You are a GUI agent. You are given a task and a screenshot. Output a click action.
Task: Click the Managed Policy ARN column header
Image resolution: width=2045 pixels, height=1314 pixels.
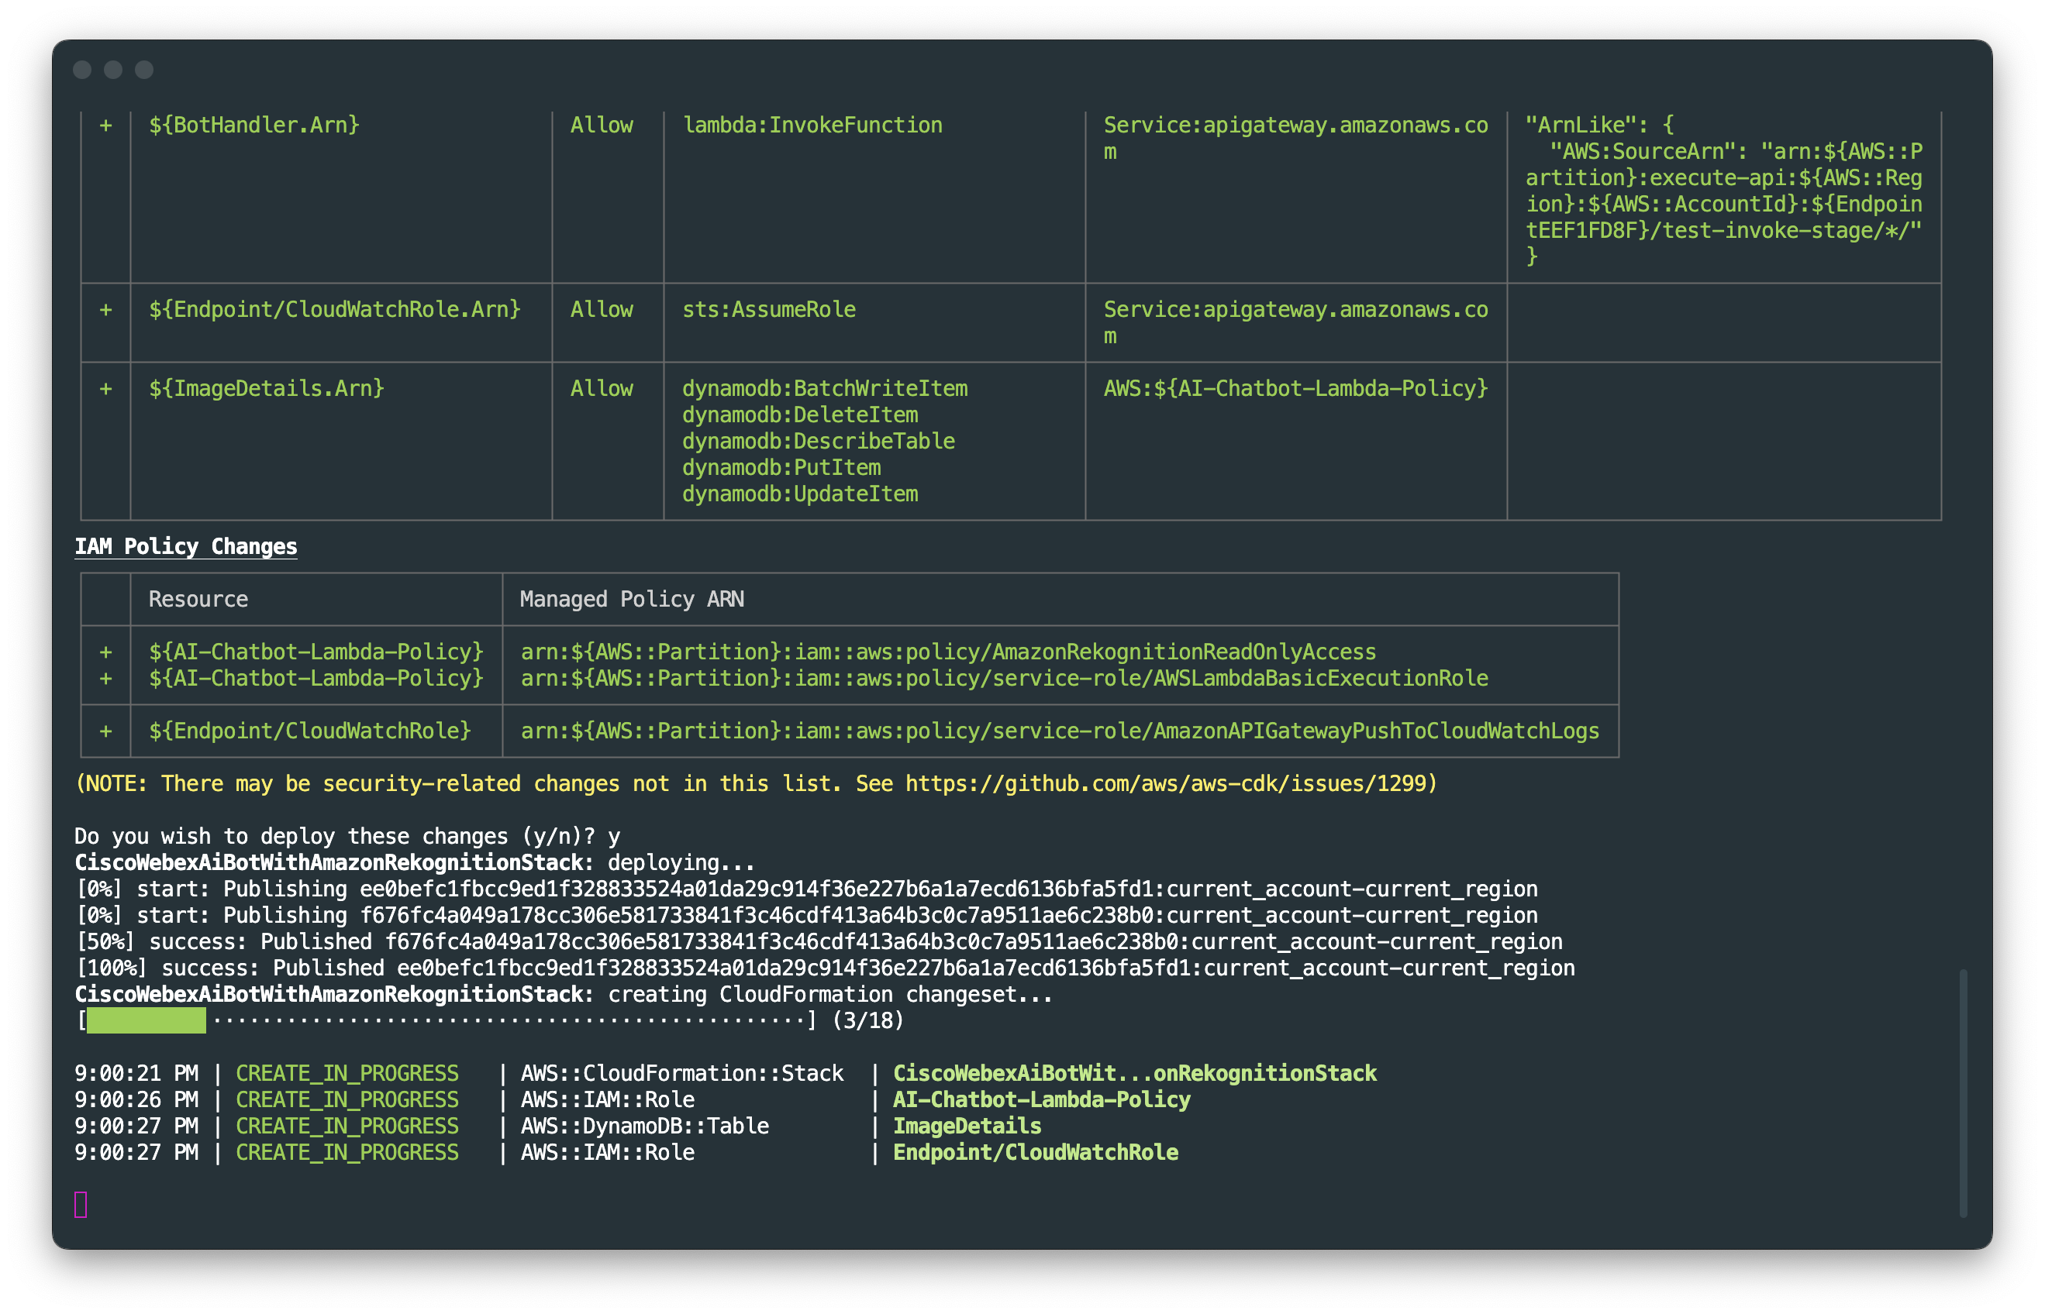click(x=632, y=599)
